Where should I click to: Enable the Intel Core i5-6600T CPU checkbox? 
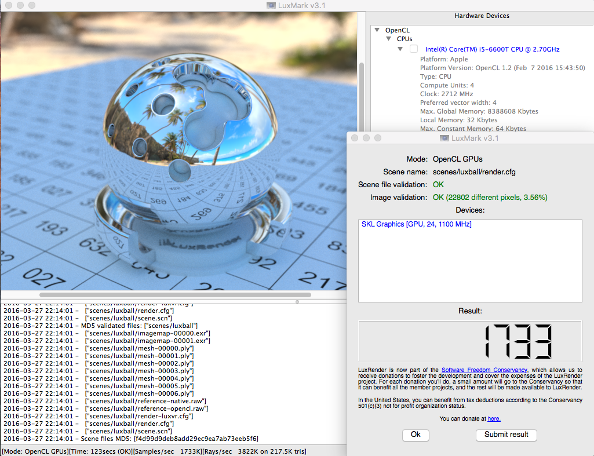(414, 49)
